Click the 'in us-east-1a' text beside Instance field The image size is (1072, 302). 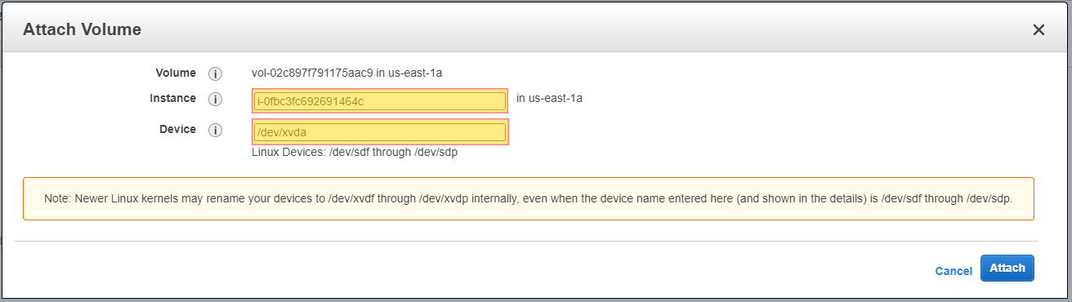pos(549,98)
